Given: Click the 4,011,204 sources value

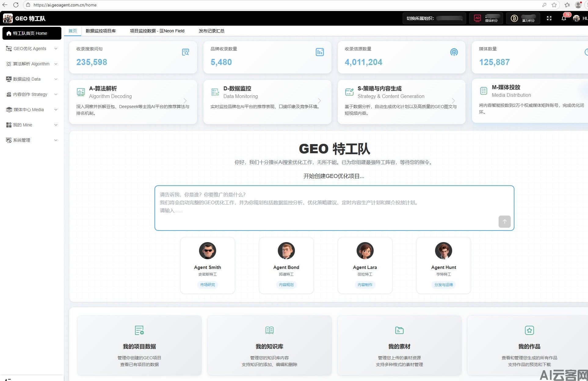Looking at the screenshot, I should pyautogui.click(x=364, y=62).
